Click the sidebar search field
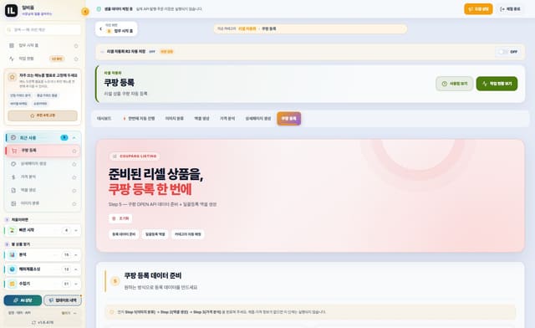 click(43, 30)
